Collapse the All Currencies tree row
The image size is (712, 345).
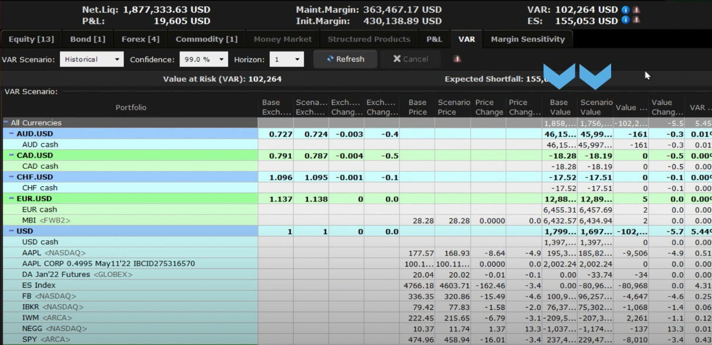point(6,123)
